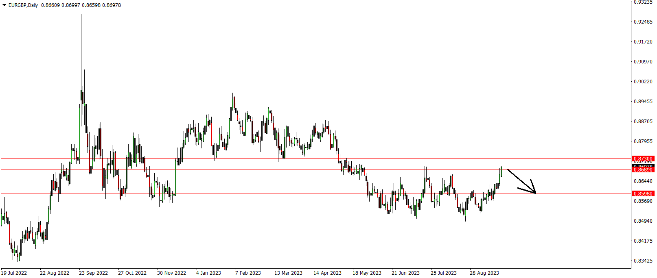Click the open price value 0.86609
This screenshot has width=657, height=278.
(x=50, y=5)
